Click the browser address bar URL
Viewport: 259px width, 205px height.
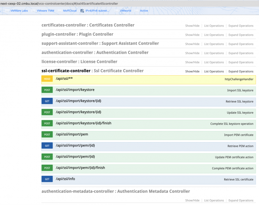[59, 3]
